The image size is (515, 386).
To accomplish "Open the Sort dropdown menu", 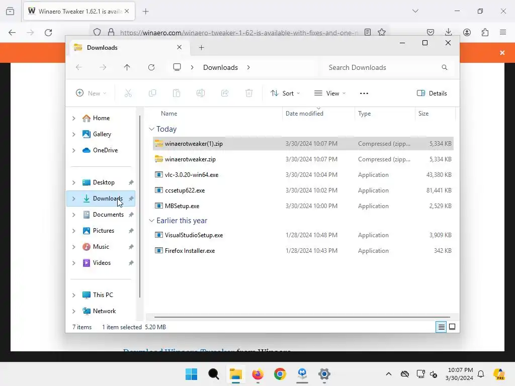I will [x=285, y=93].
